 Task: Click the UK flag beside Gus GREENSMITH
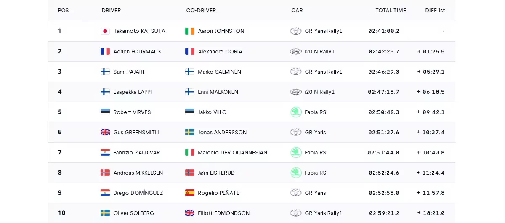[x=105, y=132]
